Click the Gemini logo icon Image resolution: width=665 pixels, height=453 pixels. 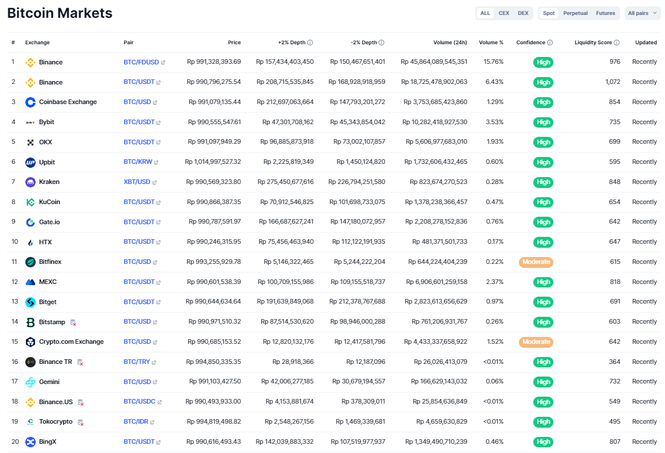[x=30, y=382]
